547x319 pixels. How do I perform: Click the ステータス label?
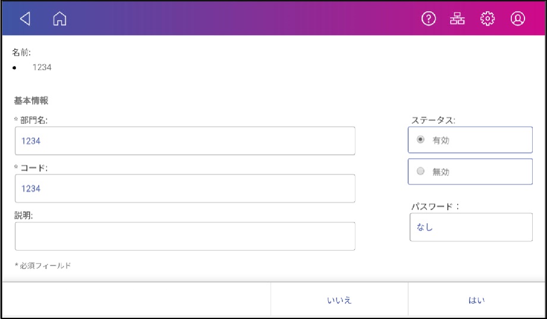[433, 120]
